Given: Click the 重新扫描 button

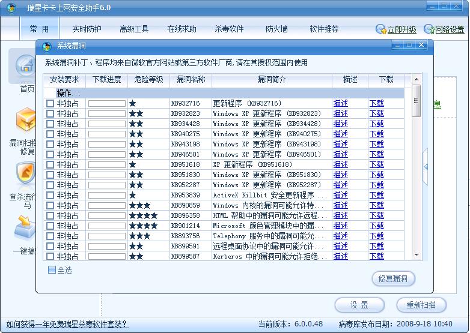Looking at the screenshot, I should coord(421,305).
